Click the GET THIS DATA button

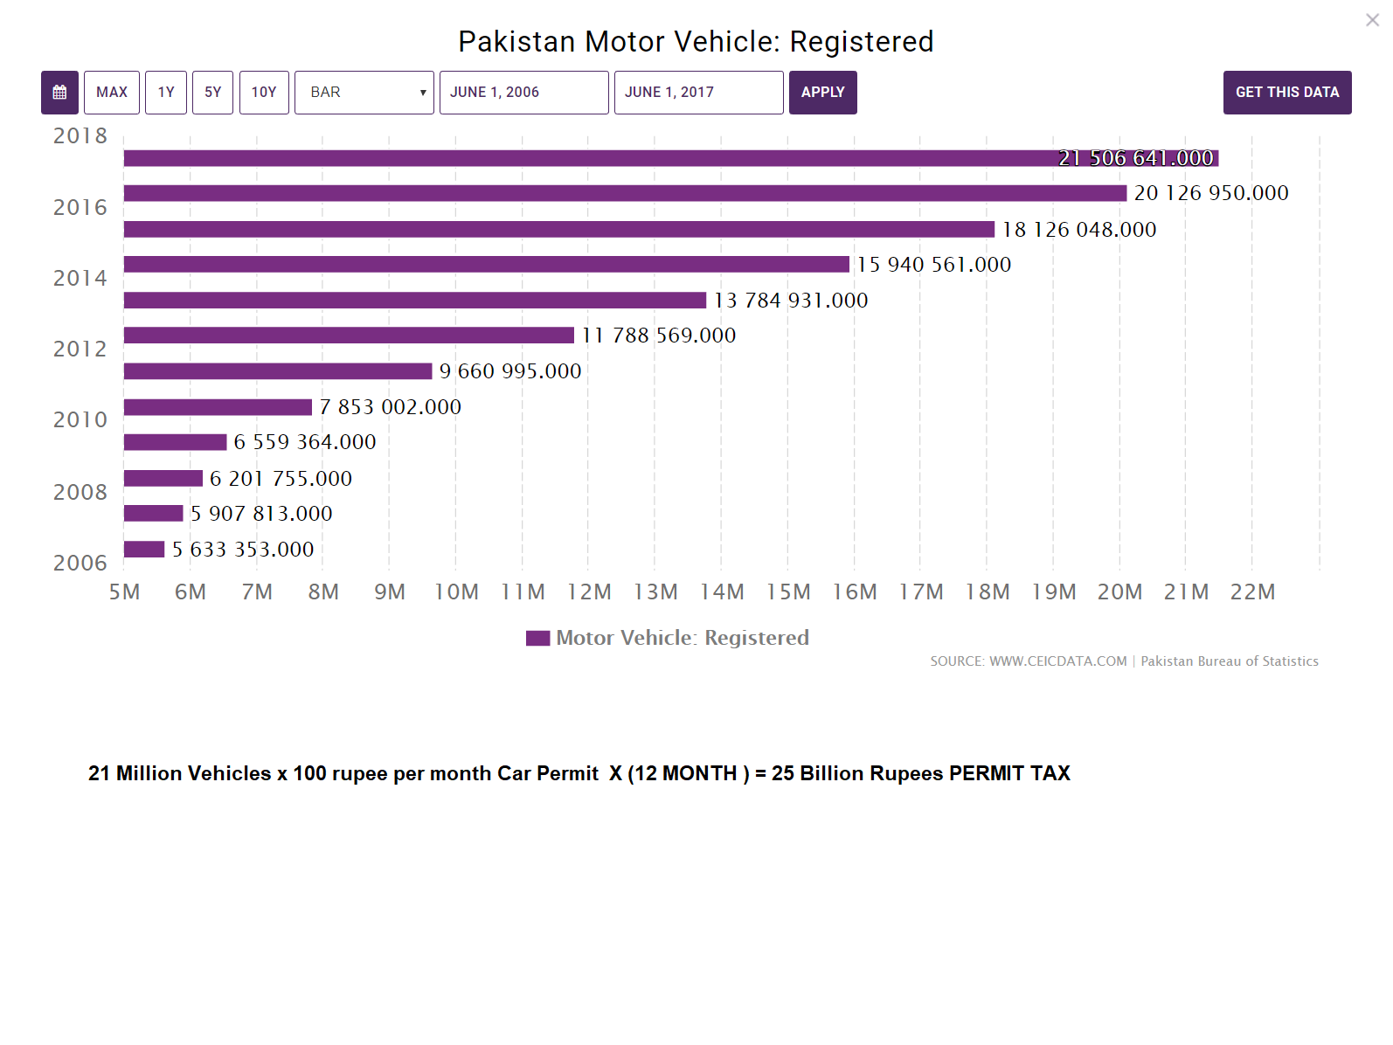[1287, 93]
